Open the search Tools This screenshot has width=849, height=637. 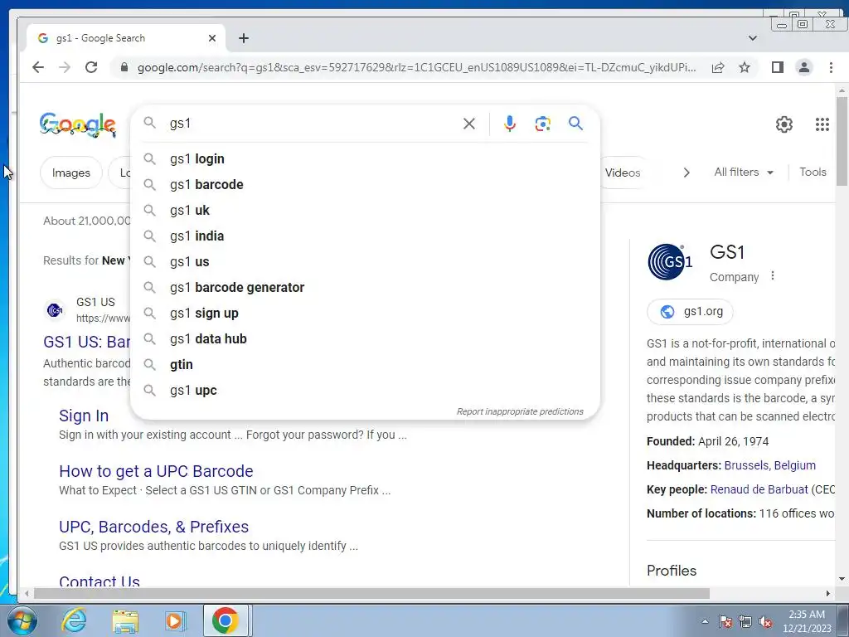813,173
